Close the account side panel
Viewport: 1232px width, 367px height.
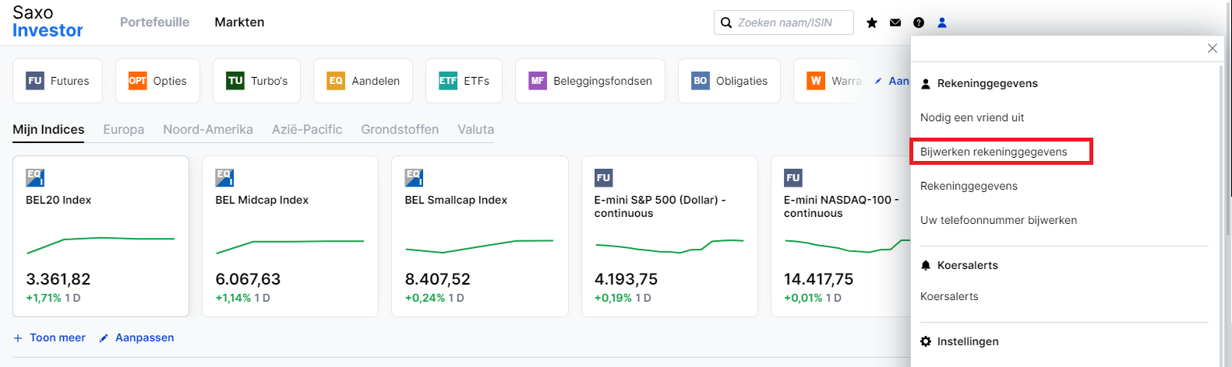tap(1213, 48)
